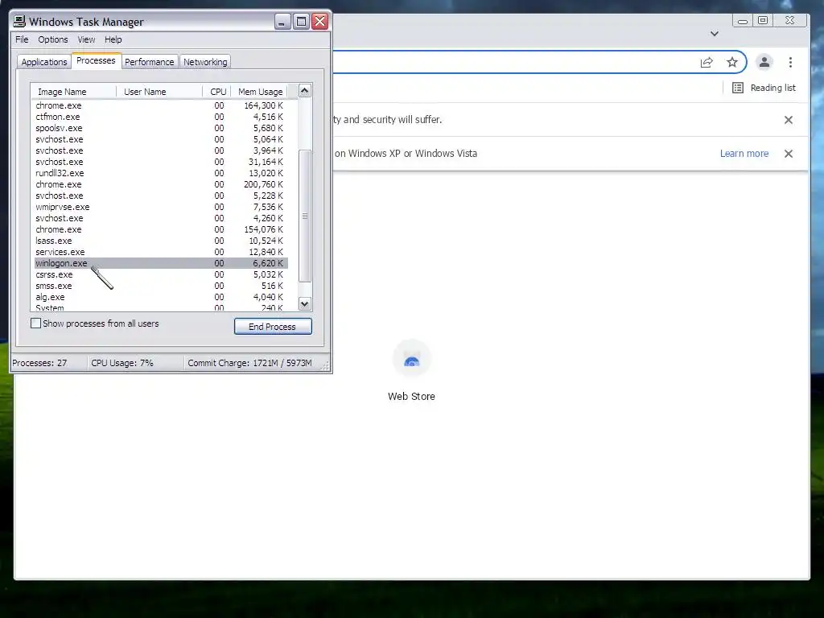824x618 pixels.
Task: Select lsass.exe process row
Action: coord(160,241)
